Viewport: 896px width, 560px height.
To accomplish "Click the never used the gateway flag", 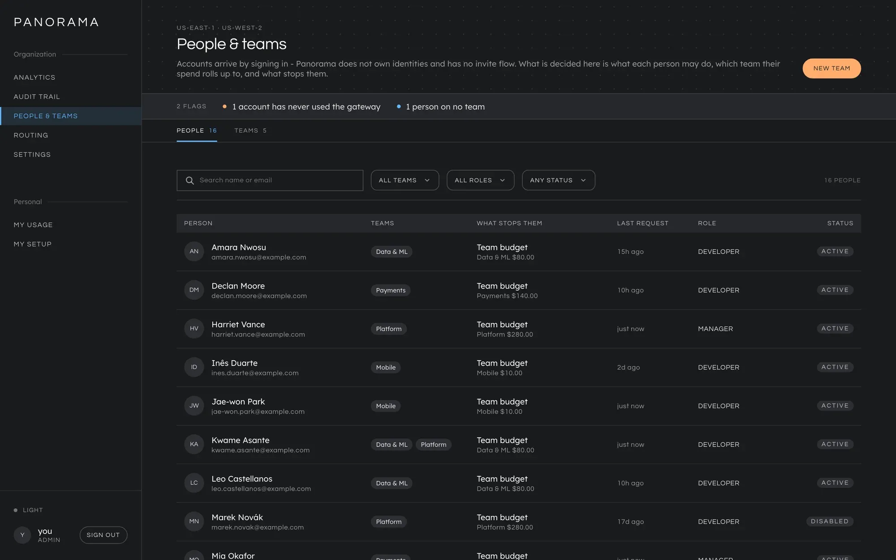I will (x=302, y=107).
